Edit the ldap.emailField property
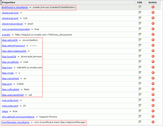 pyautogui.click(x=140, y=62)
